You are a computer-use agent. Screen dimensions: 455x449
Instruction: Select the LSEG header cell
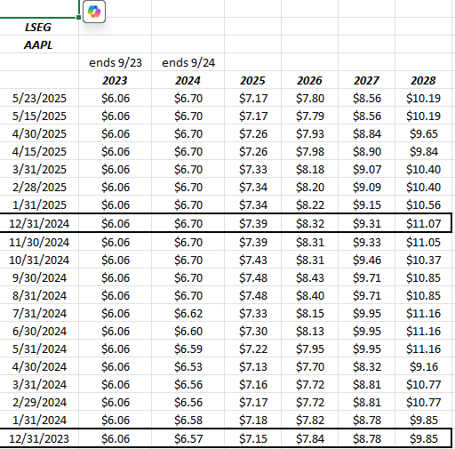[38, 27]
